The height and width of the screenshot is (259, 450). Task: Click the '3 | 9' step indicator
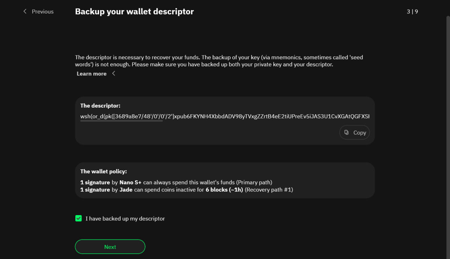[412, 12]
